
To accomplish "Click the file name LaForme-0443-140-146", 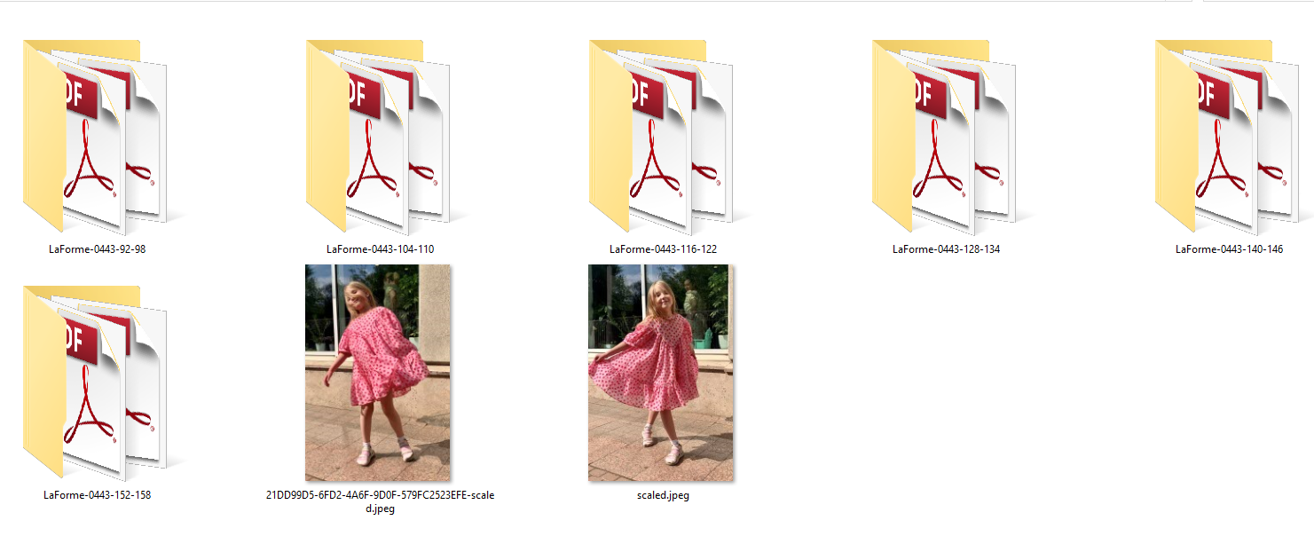I will 1229,249.
